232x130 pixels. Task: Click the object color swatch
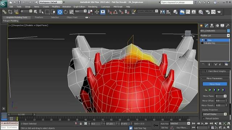click(228, 31)
